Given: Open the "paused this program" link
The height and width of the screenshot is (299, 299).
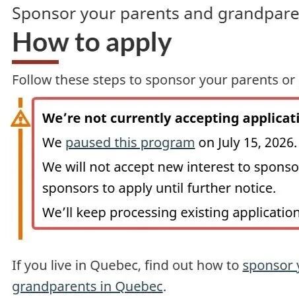Looking at the screenshot, I should (x=130, y=143).
